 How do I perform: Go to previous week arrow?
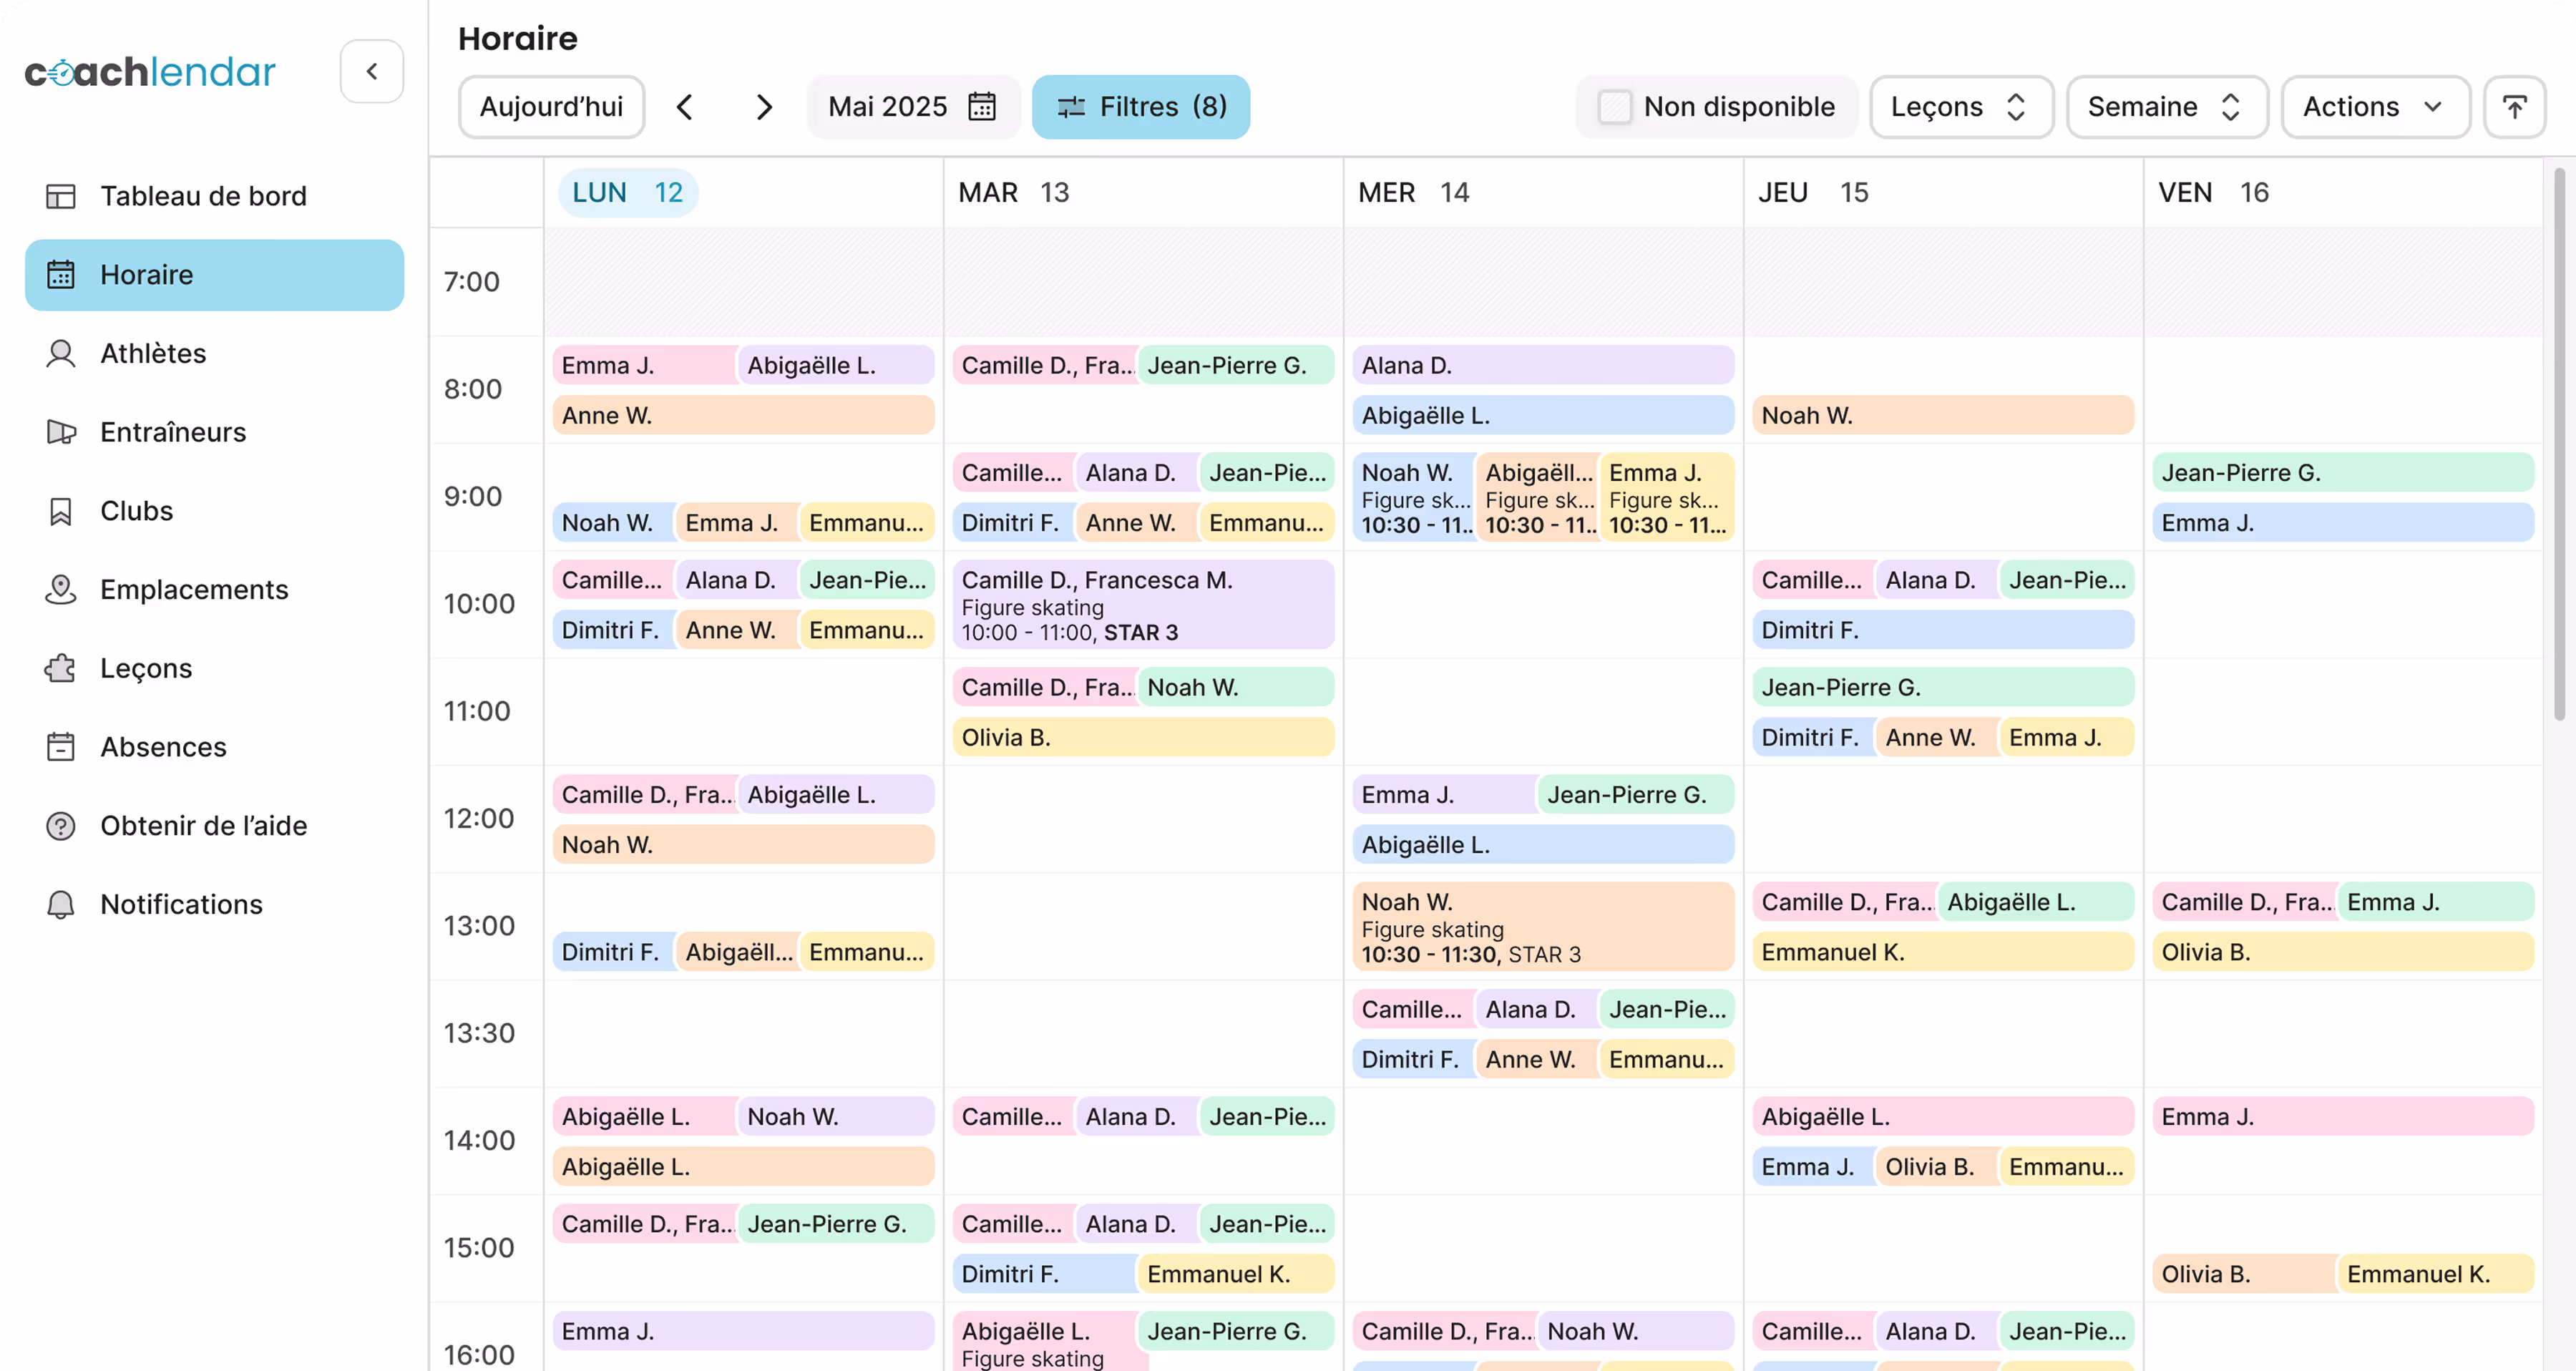[685, 107]
